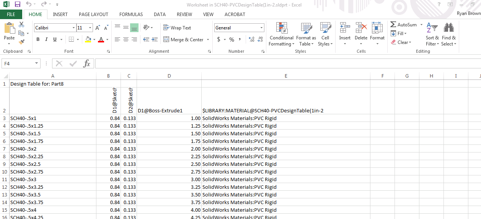This screenshot has width=481, height=219.
Task: Toggle Bold formatting
Action: click(x=38, y=39)
